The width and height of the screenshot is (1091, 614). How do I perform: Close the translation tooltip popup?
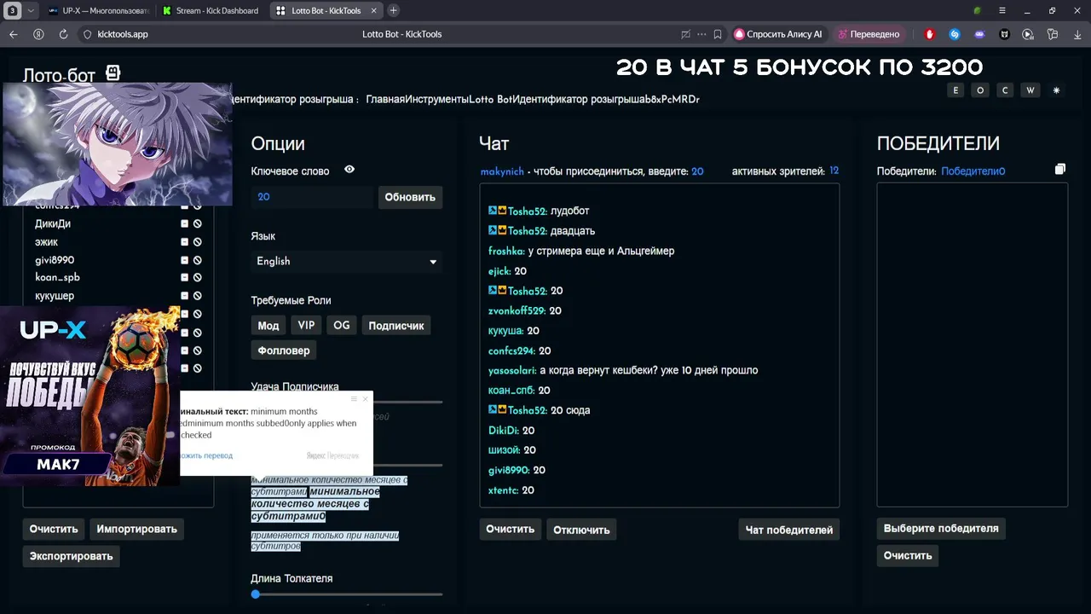(366, 398)
